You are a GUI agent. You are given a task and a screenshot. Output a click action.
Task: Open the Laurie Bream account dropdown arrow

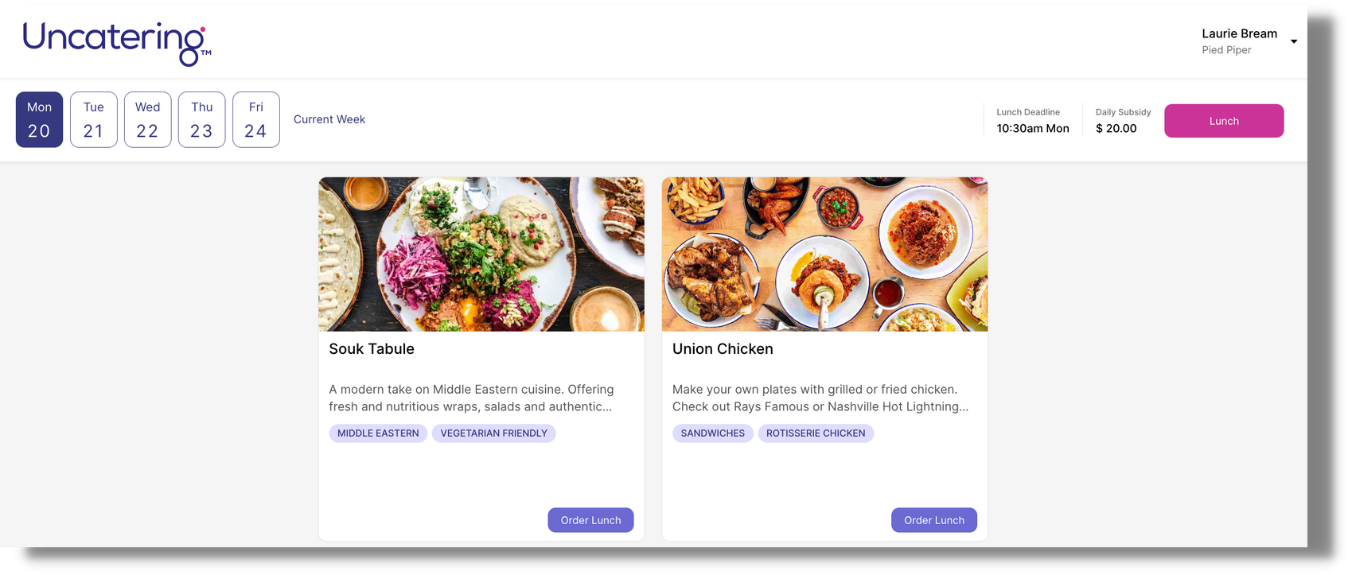(x=1294, y=41)
